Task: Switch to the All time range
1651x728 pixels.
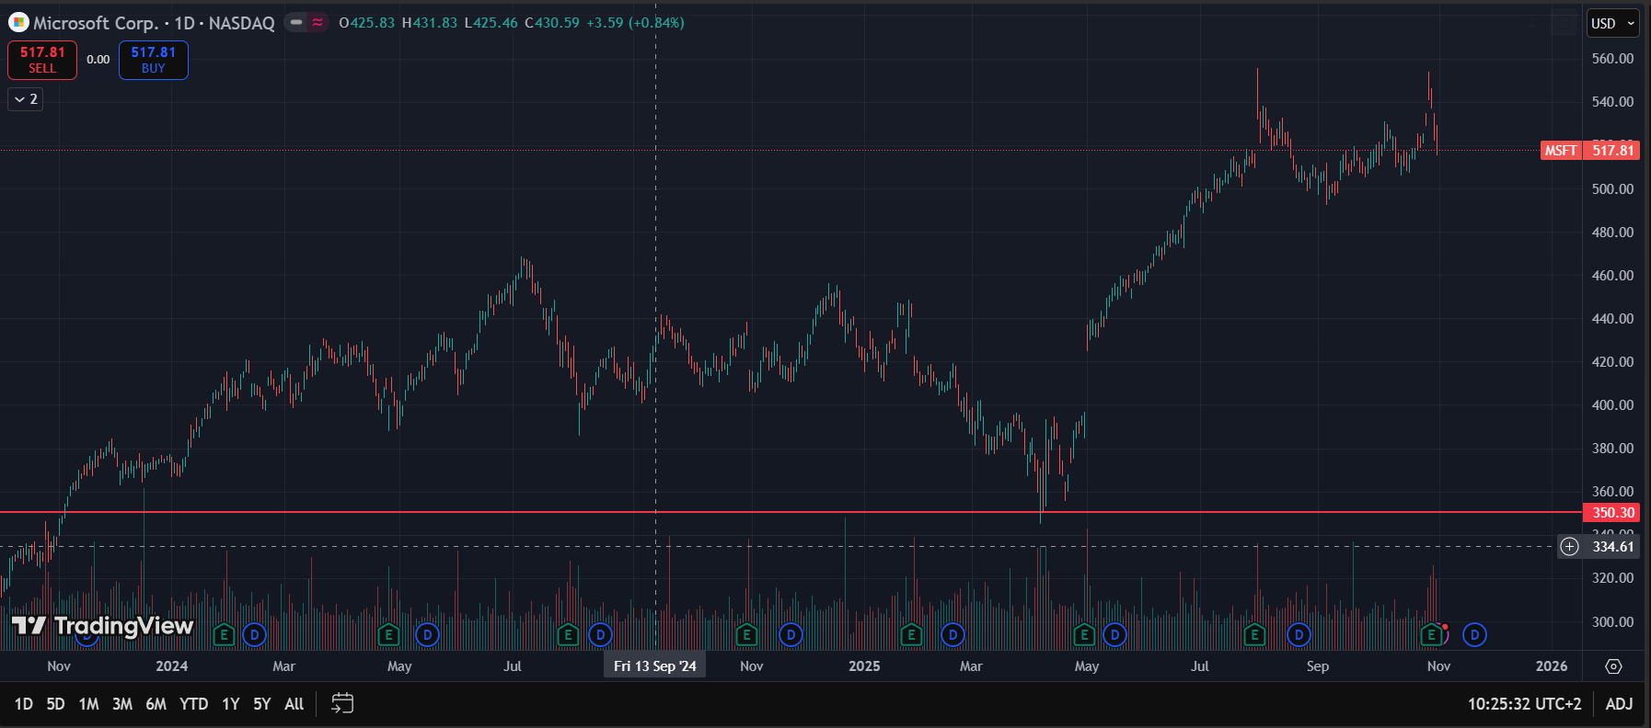Action: click(294, 704)
